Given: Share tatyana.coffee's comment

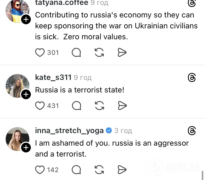Looking at the screenshot, I should click(x=122, y=52).
